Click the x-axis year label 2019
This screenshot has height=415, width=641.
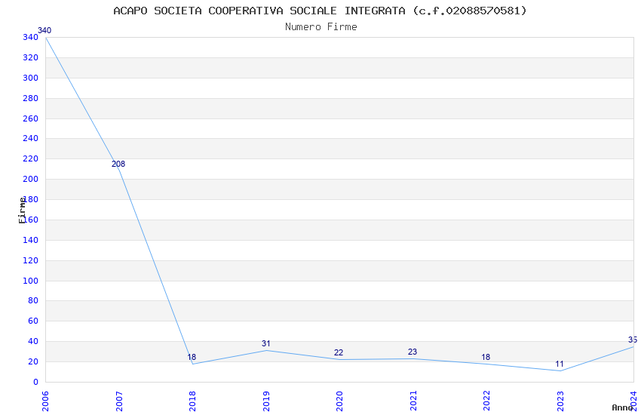click(266, 401)
